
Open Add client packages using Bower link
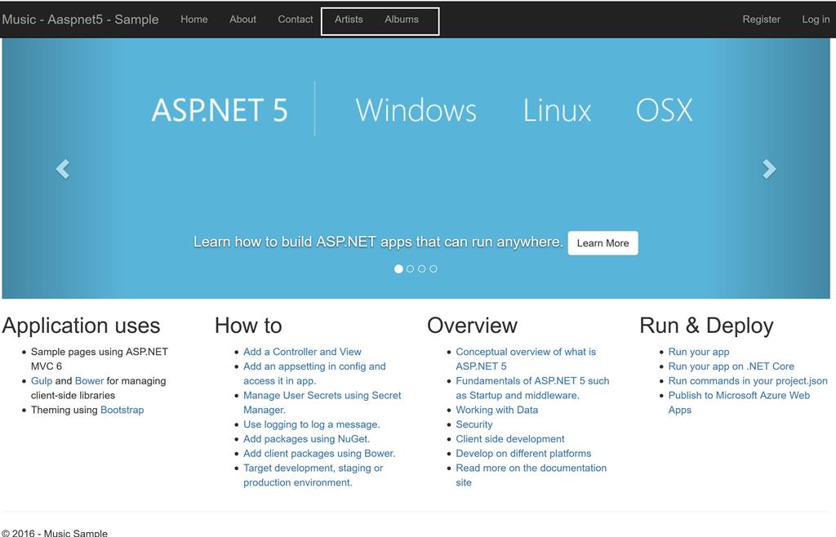pos(319,454)
